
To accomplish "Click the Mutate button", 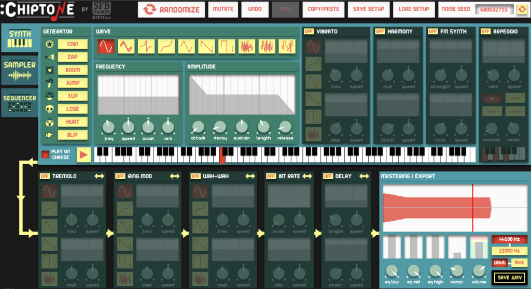I will pos(223,9).
